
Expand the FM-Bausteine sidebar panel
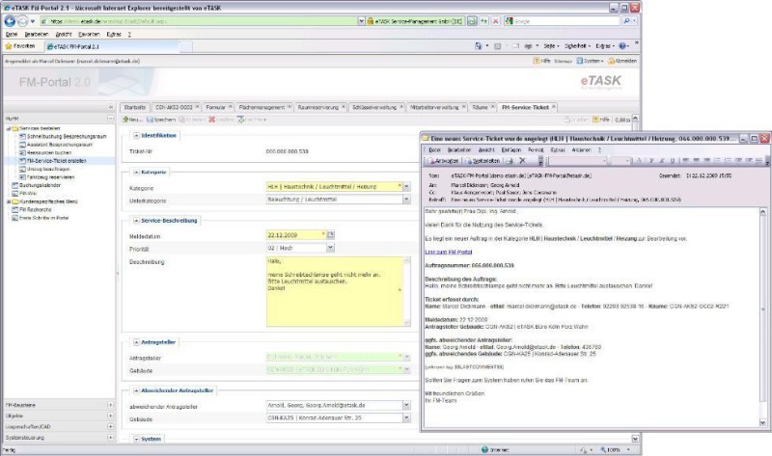[x=110, y=405]
